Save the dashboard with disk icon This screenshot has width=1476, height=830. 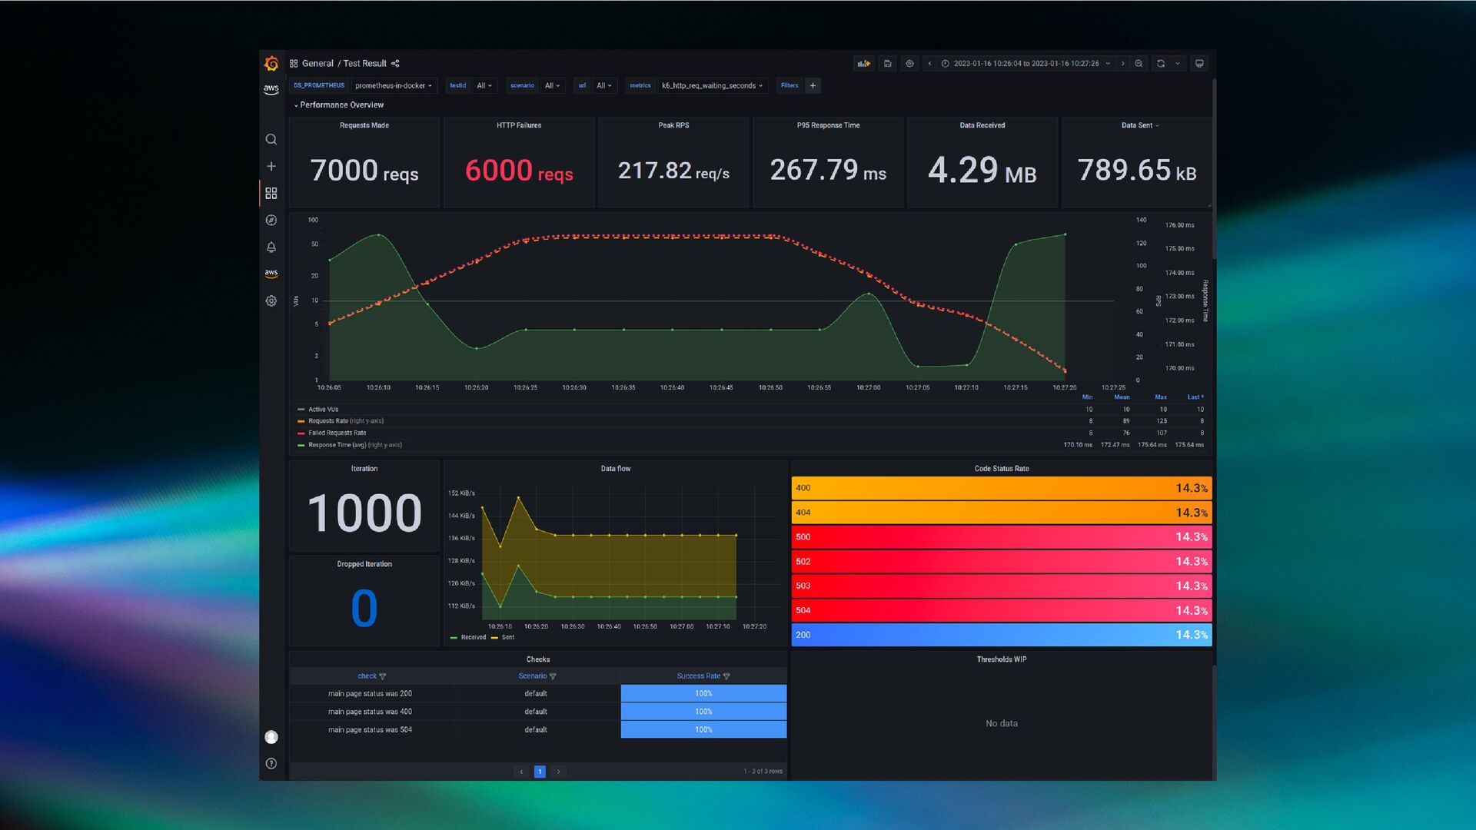pos(887,64)
